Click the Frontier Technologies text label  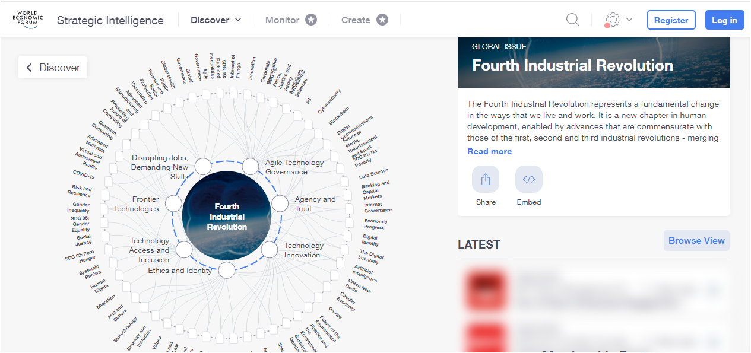[137, 204]
